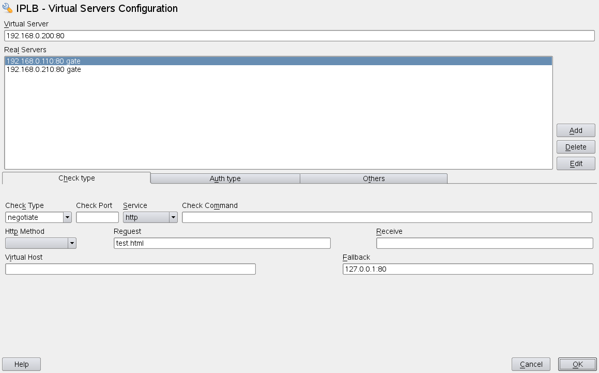Switch to the Others tab
Viewport: 599px width, 373px height.
click(x=373, y=178)
